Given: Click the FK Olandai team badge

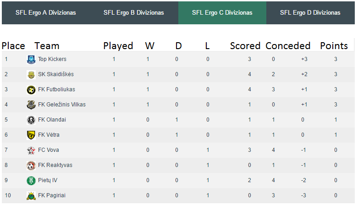Looking at the screenshot, I should (x=31, y=120).
